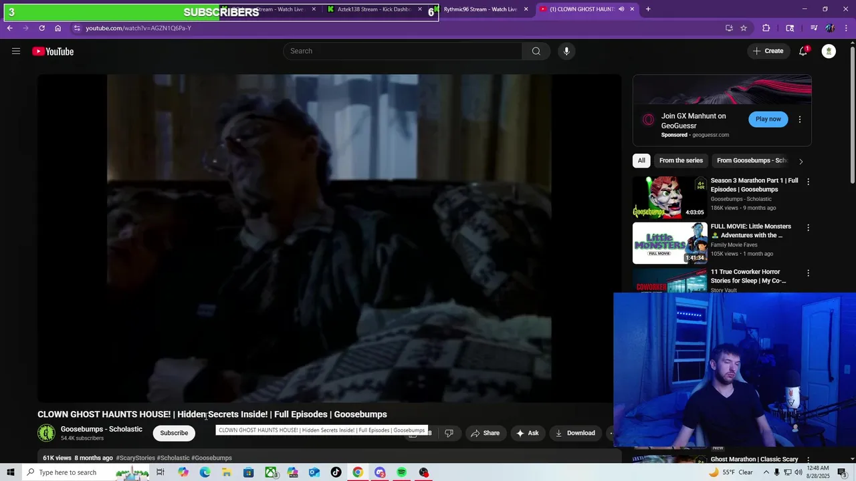Image resolution: width=856 pixels, height=481 pixels.
Task: Go to the YouTube home logo
Action: 53,51
